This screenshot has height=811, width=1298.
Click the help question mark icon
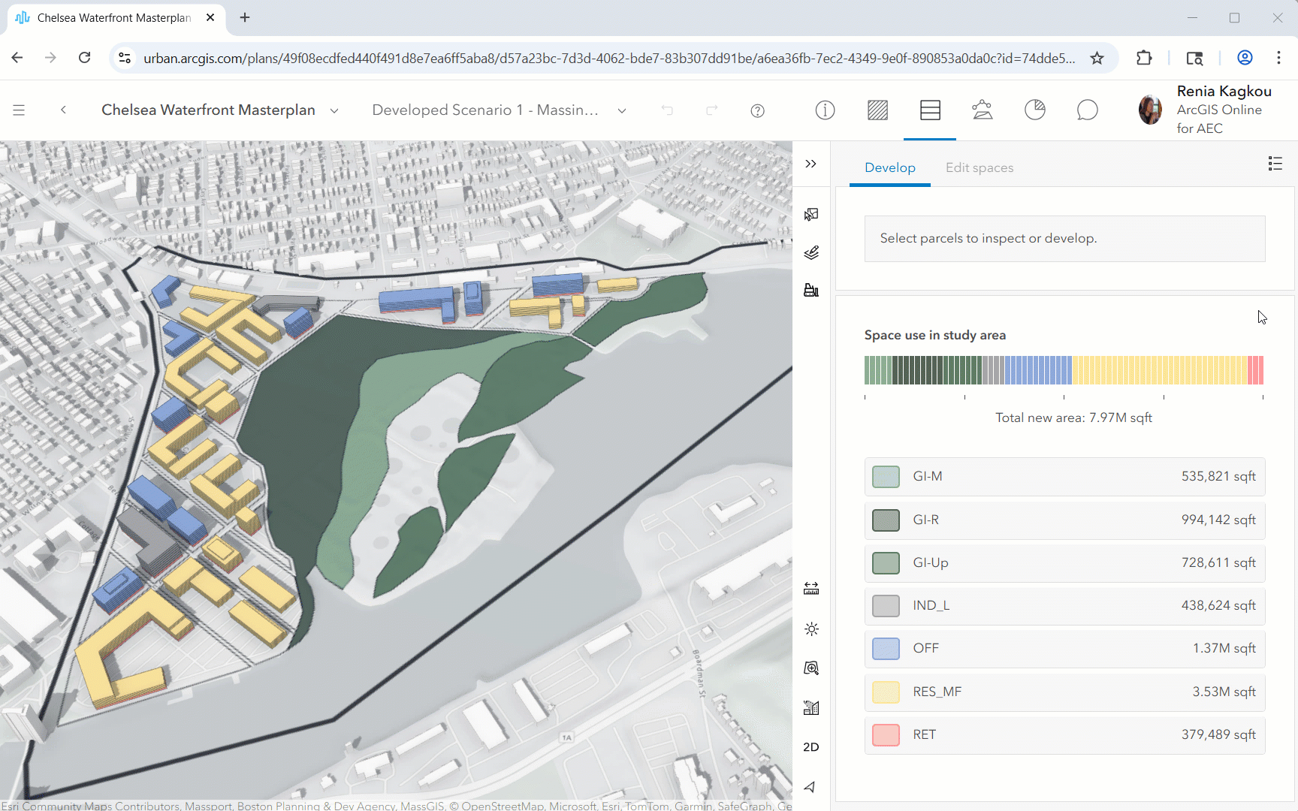pyautogui.click(x=757, y=111)
